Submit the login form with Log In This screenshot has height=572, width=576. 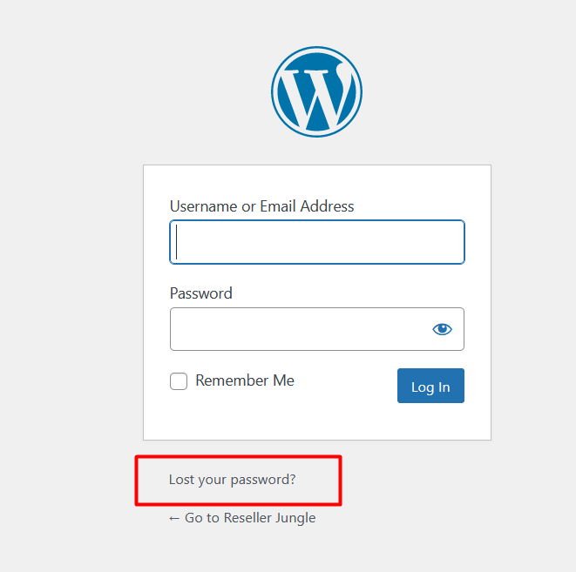(430, 386)
